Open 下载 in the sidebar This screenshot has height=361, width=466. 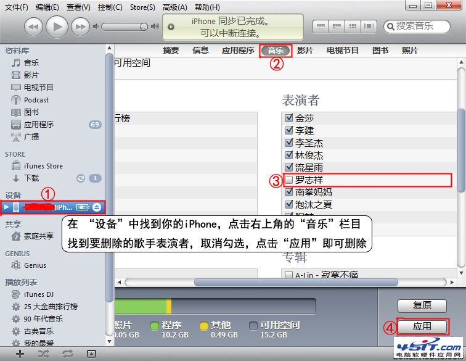click(x=31, y=178)
